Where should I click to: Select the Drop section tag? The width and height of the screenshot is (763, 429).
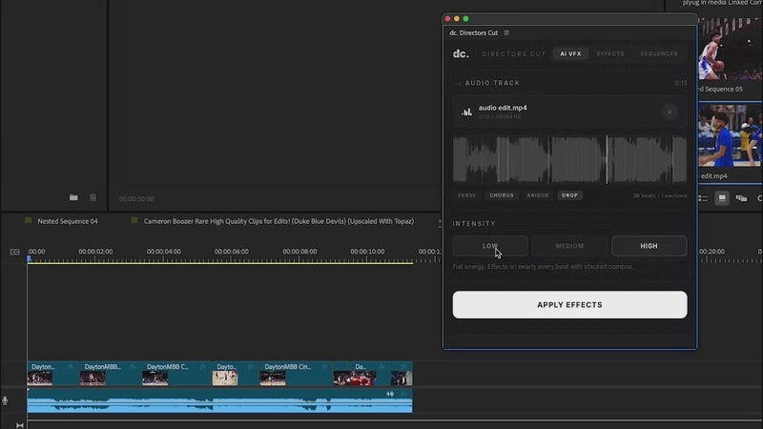(569, 195)
